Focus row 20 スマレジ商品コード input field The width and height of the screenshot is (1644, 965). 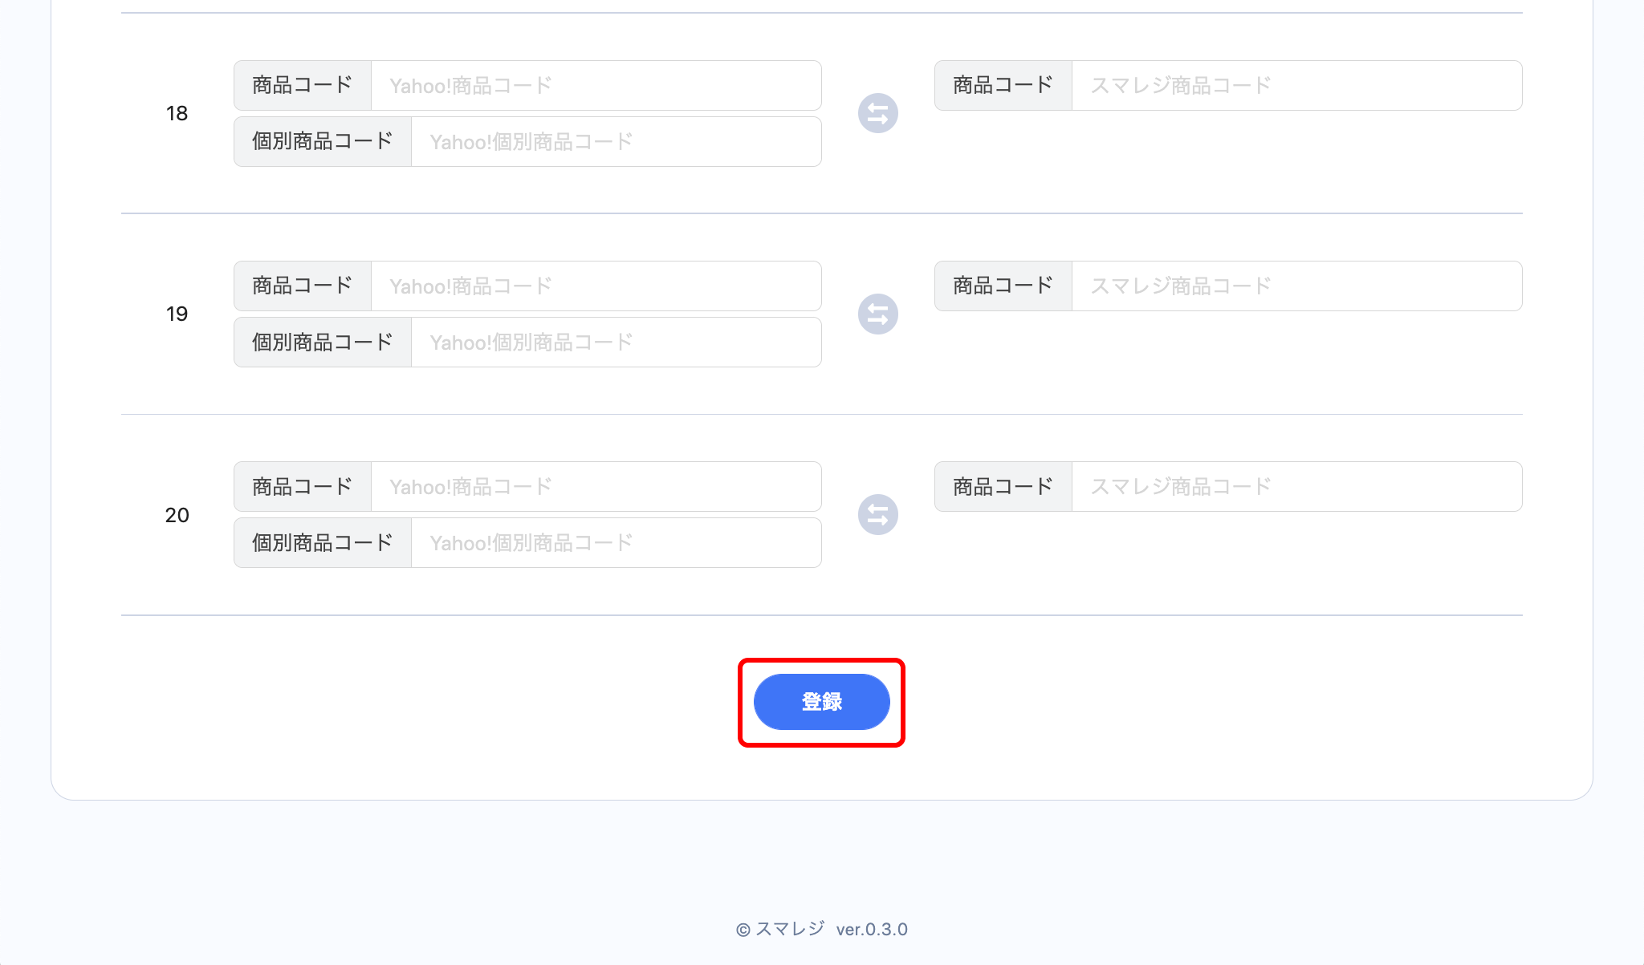pos(1296,487)
